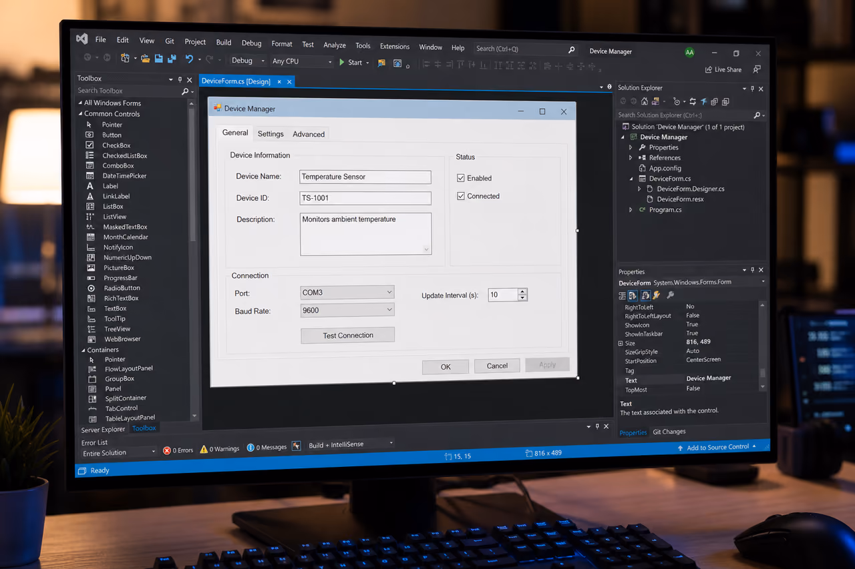The image size is (855, 569).
Task: Click the Test Connection button
Action: click(x=348, y=336)
